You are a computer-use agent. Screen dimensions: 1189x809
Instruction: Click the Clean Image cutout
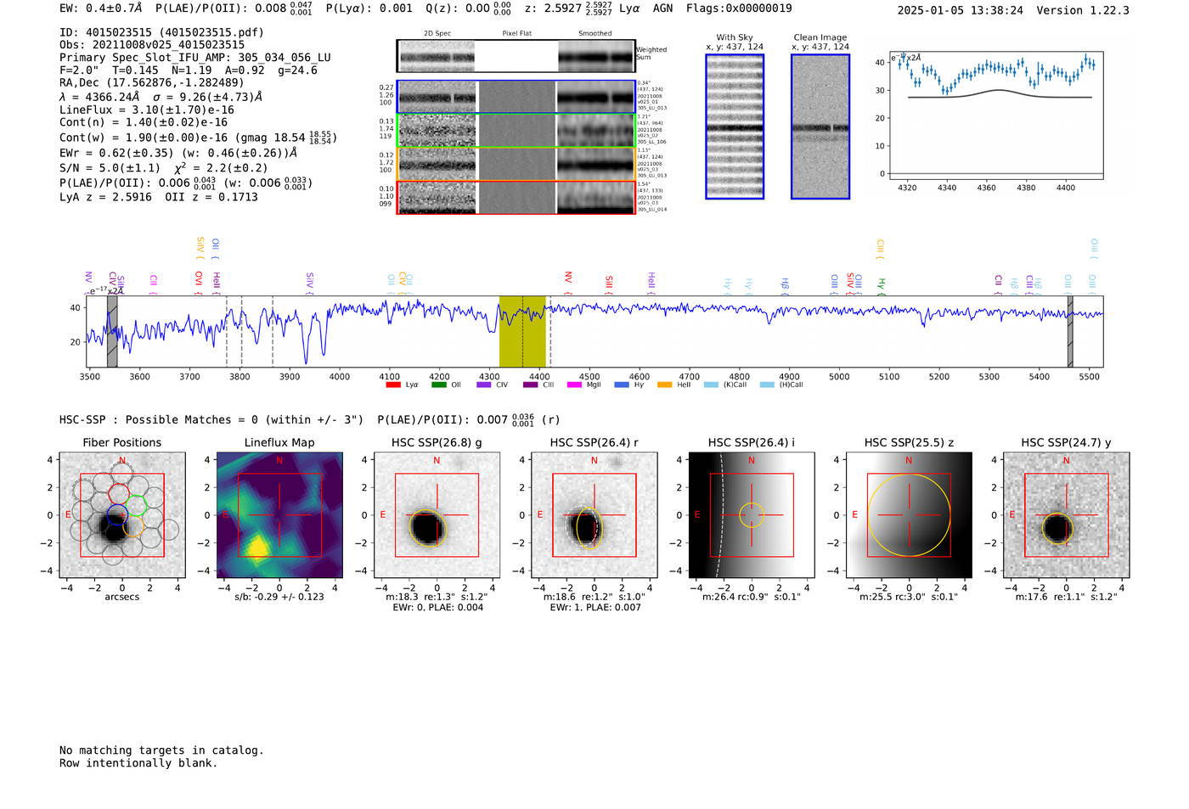tap(820, 126)
